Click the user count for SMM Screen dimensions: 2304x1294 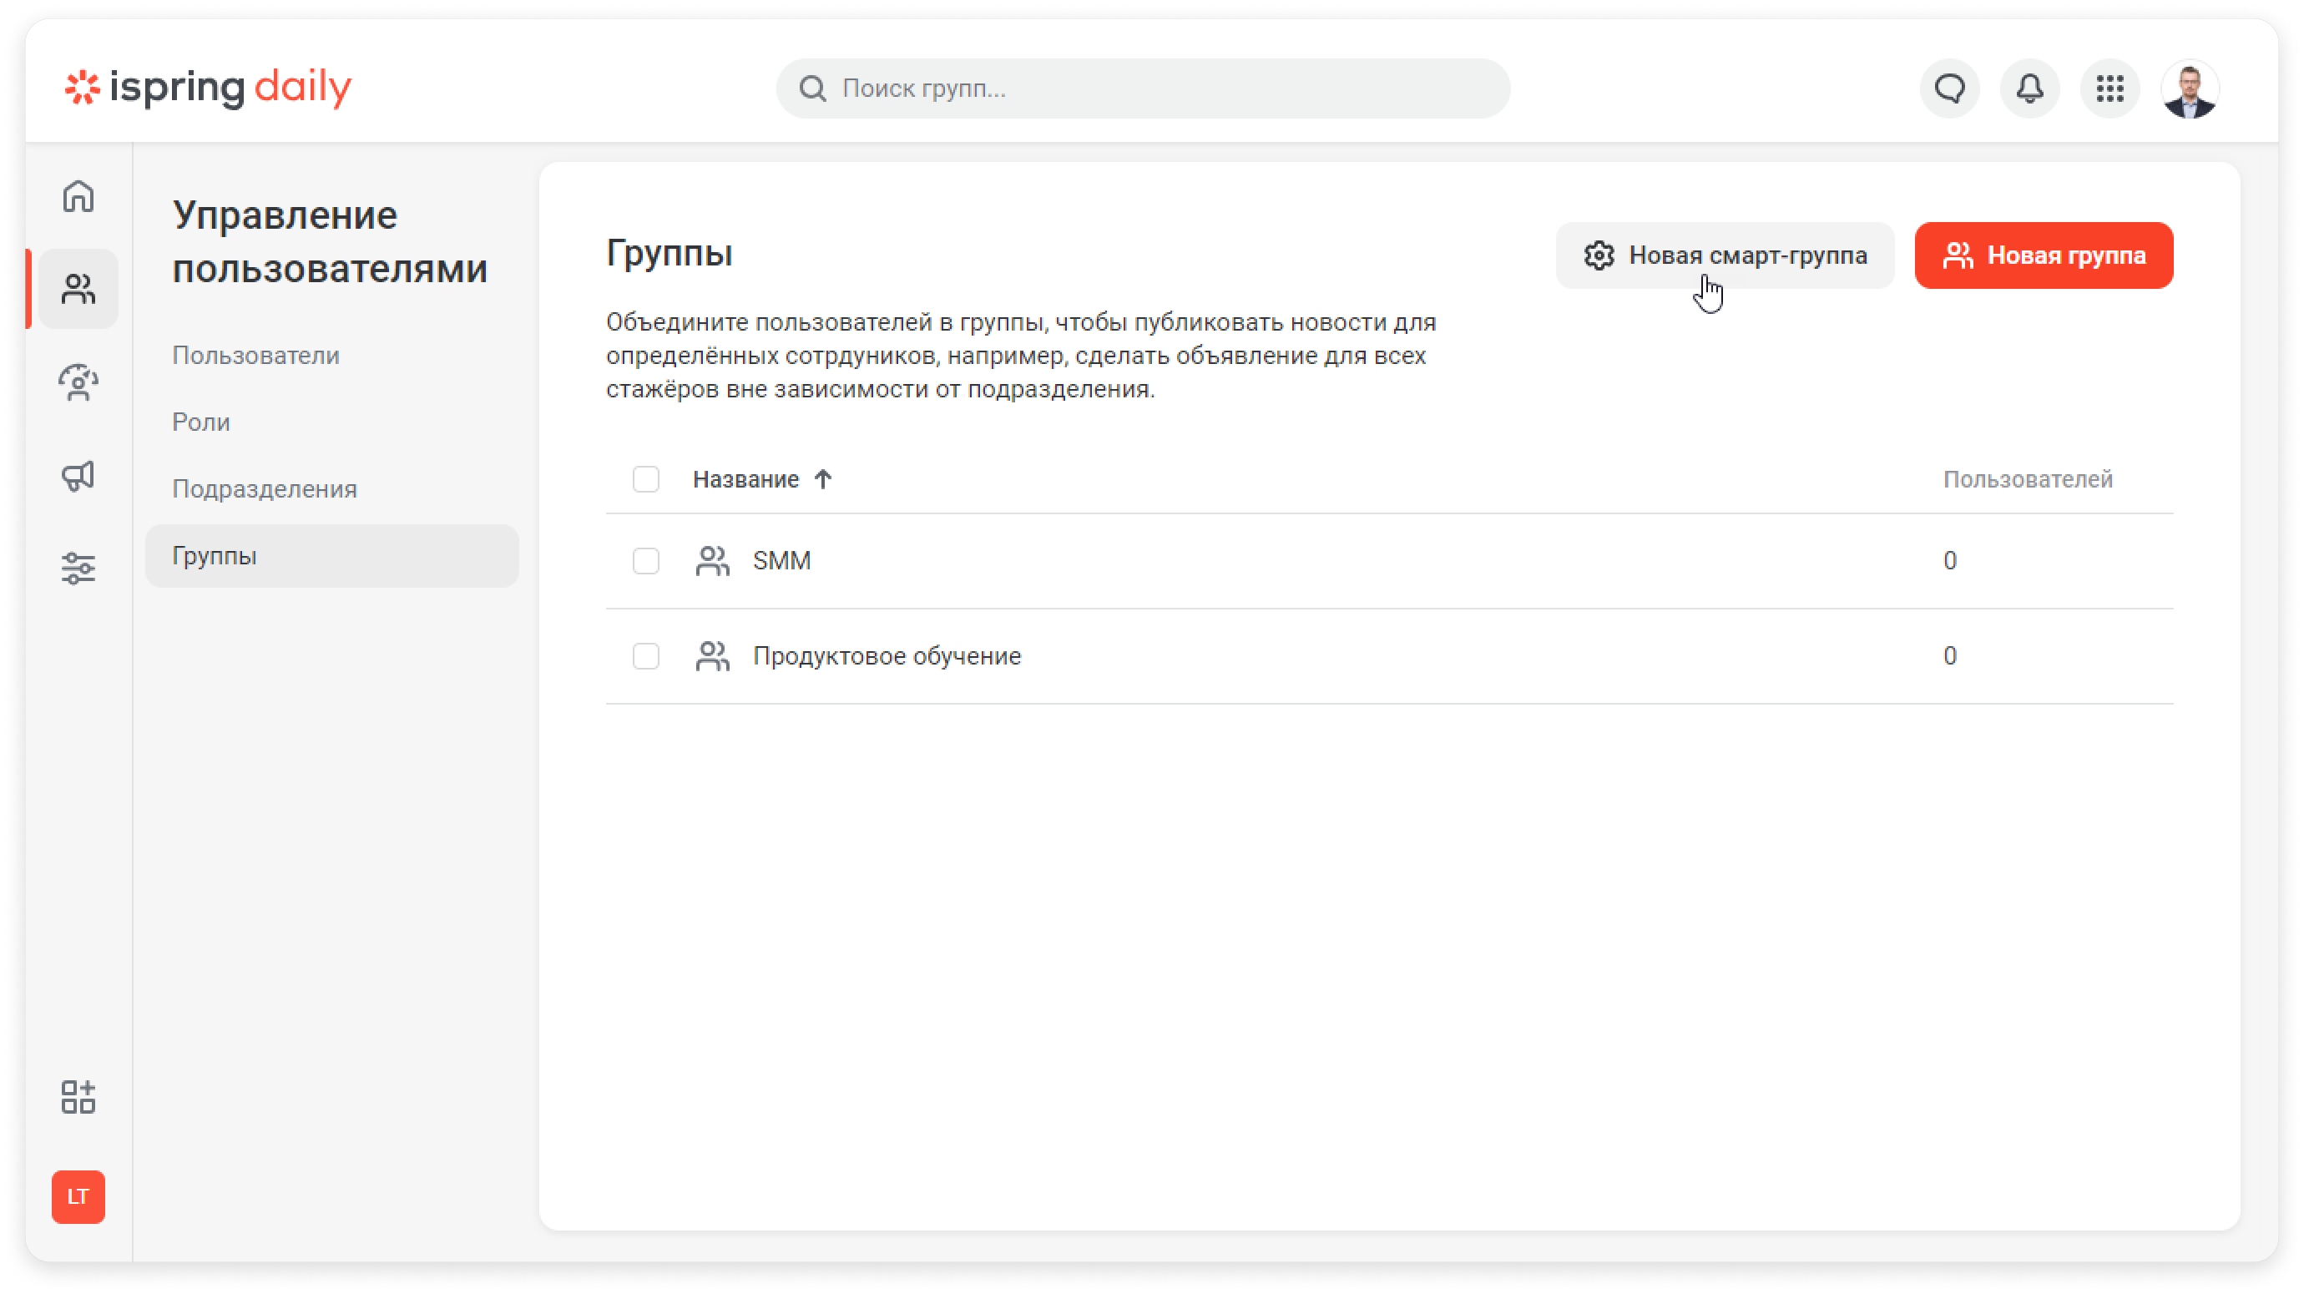(x=1950, y=561)
